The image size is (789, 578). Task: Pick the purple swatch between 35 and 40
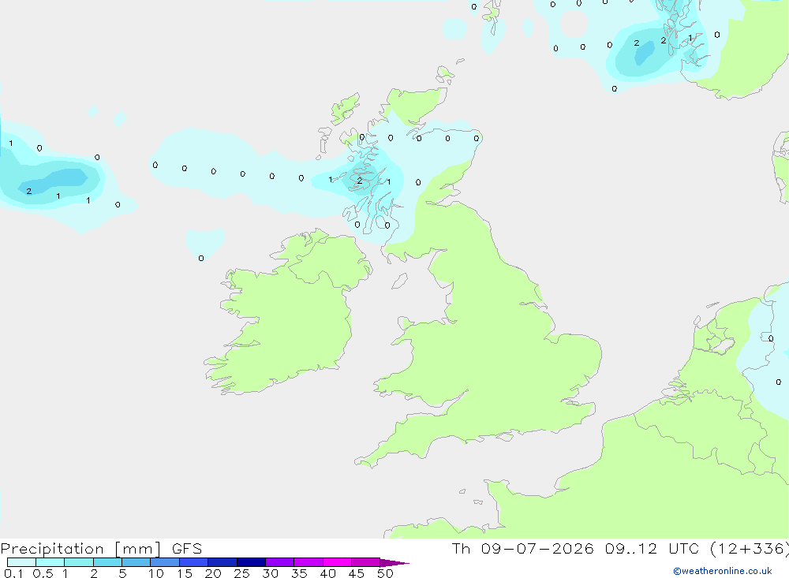pyautogui.click(x=308, y=562)
